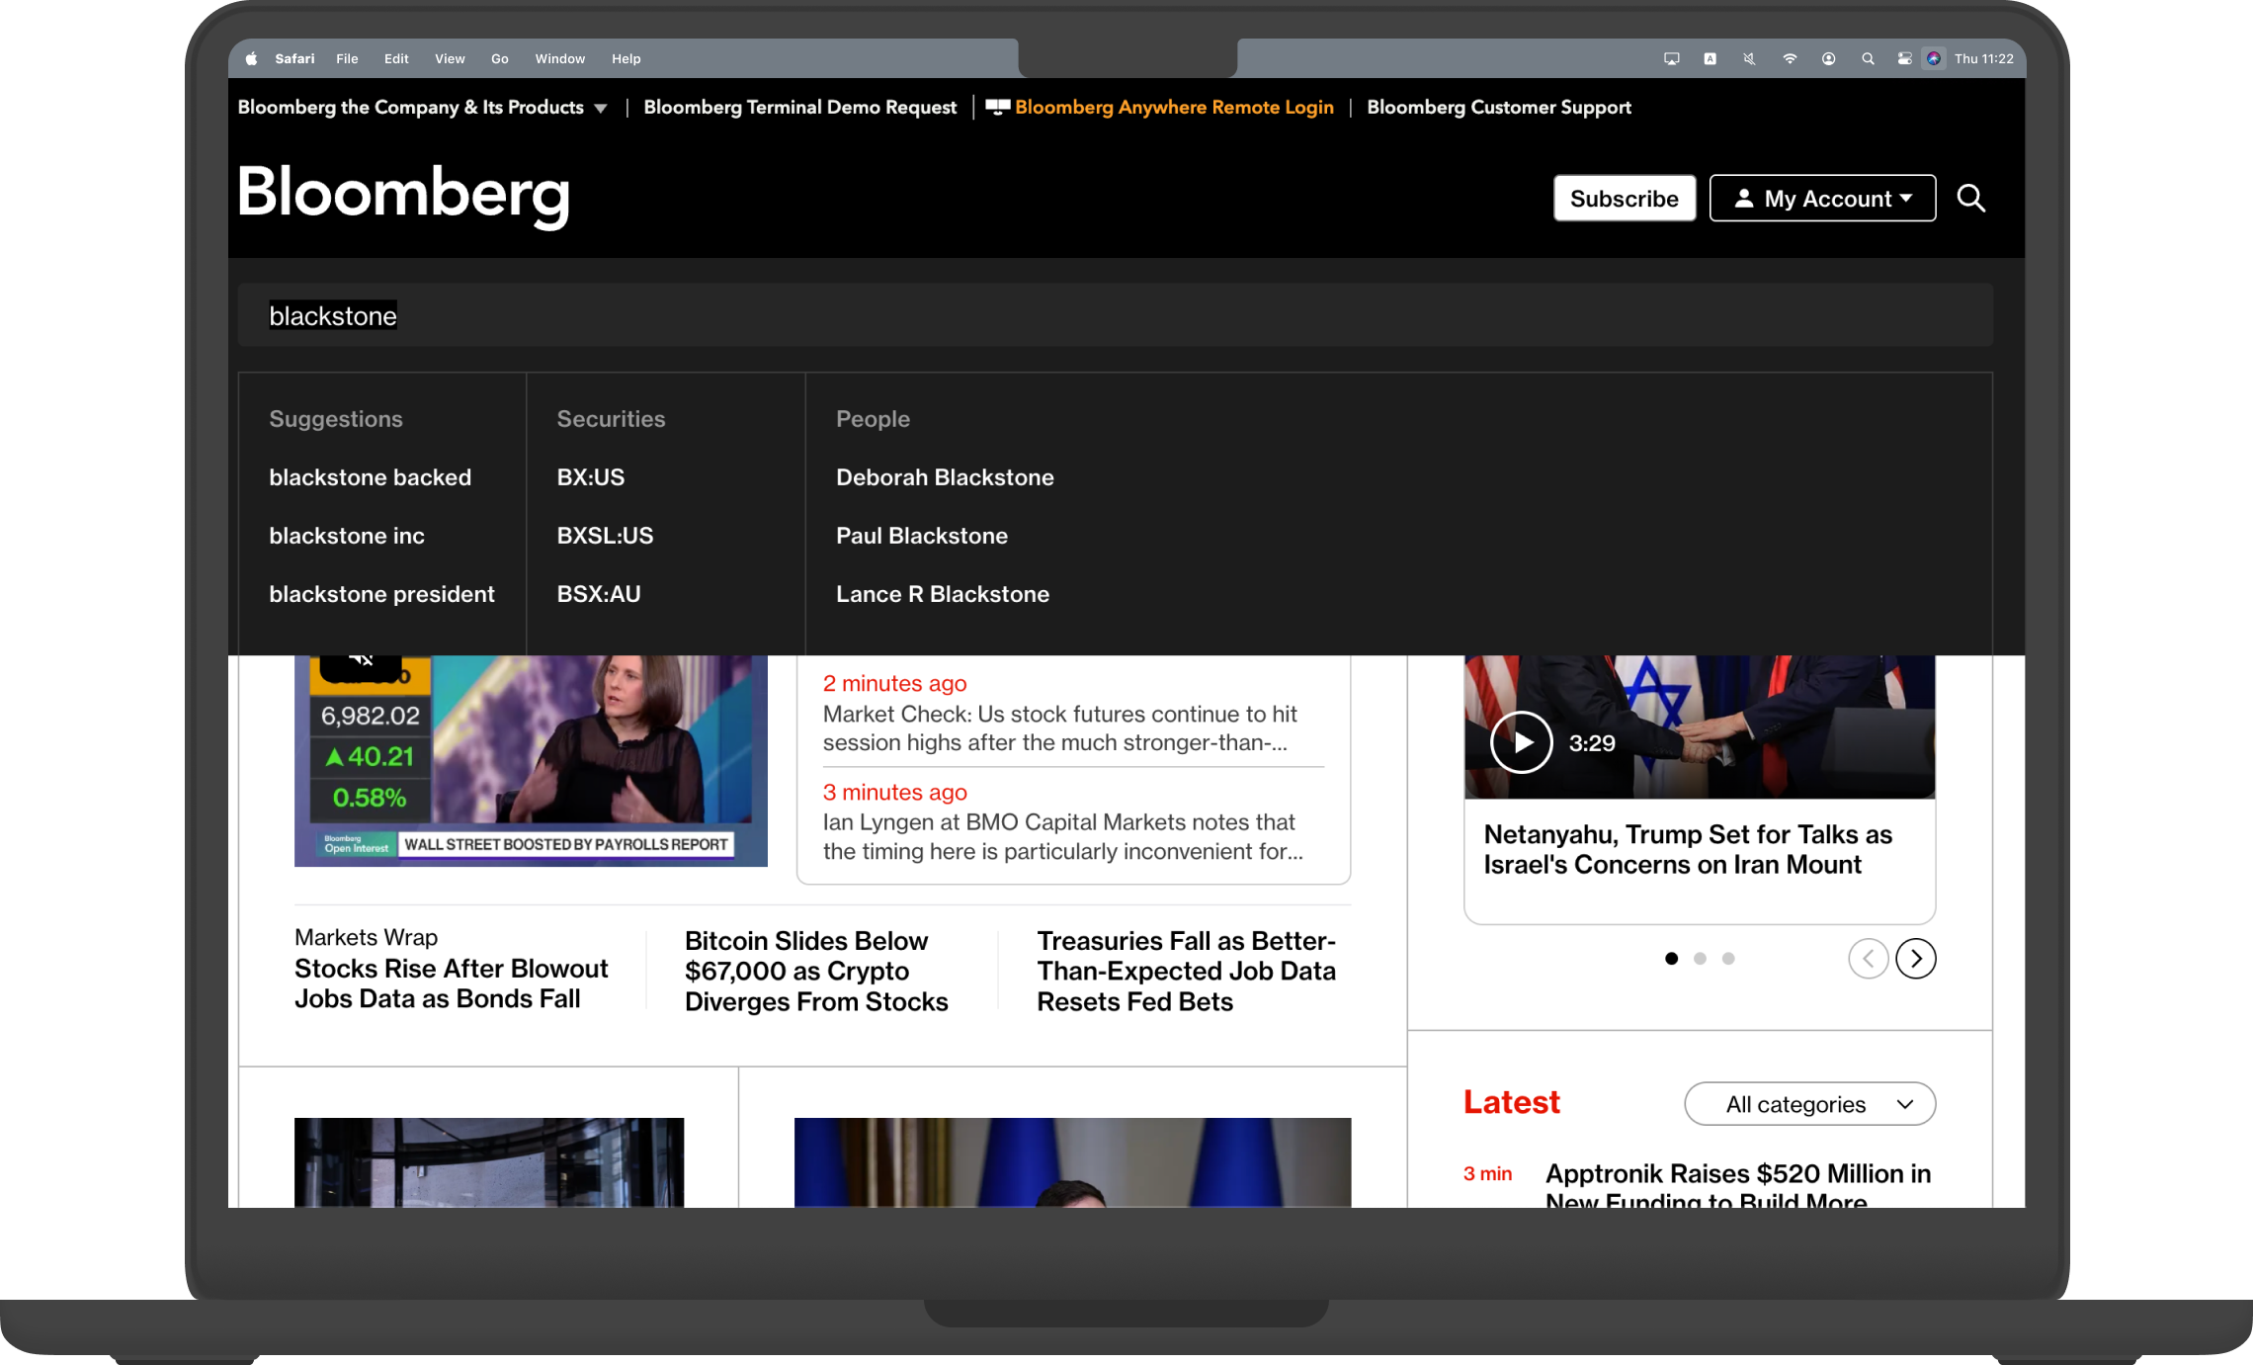
Task: Click the Wi-Fi status icon
Action: pyautogui.click(x=1790, y=59)
